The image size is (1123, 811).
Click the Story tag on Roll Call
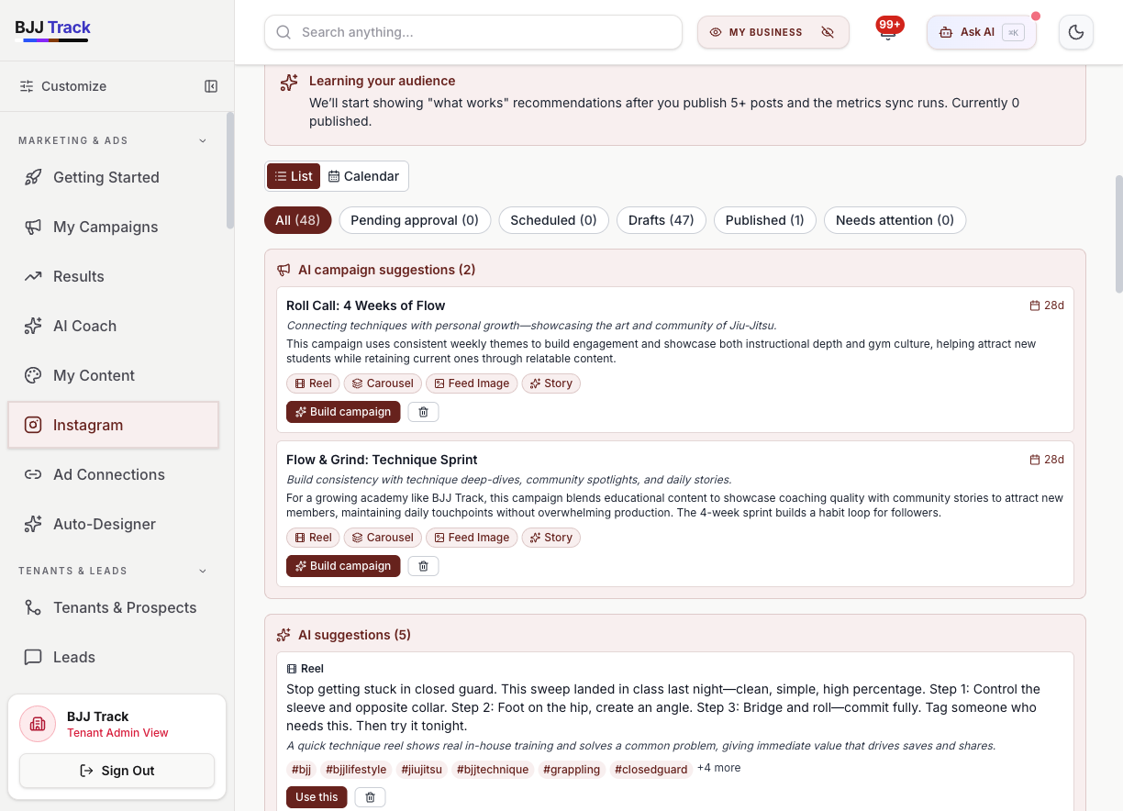(551, 383)
